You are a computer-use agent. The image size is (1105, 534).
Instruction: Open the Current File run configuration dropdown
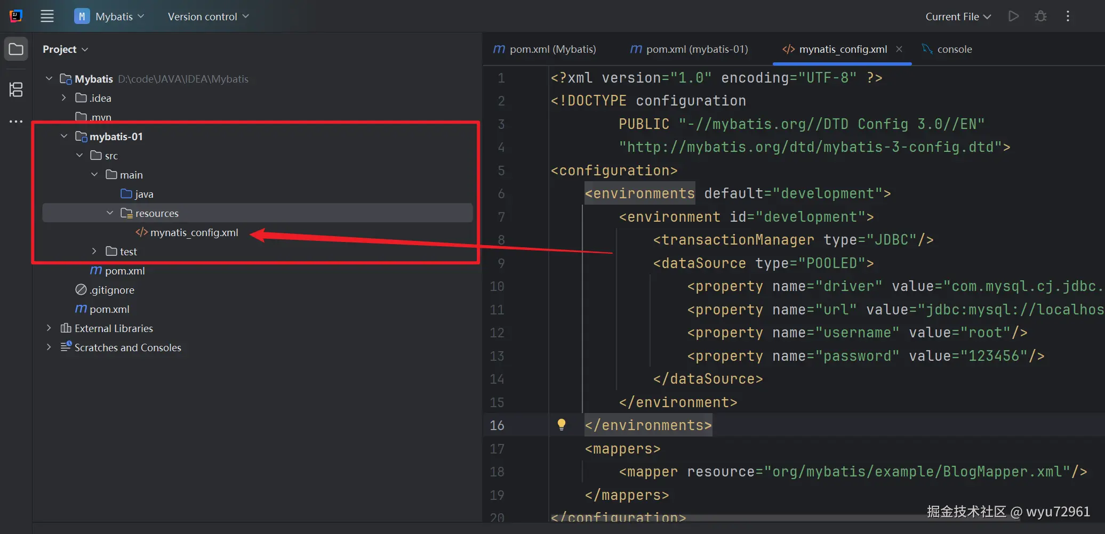[958, 17]
